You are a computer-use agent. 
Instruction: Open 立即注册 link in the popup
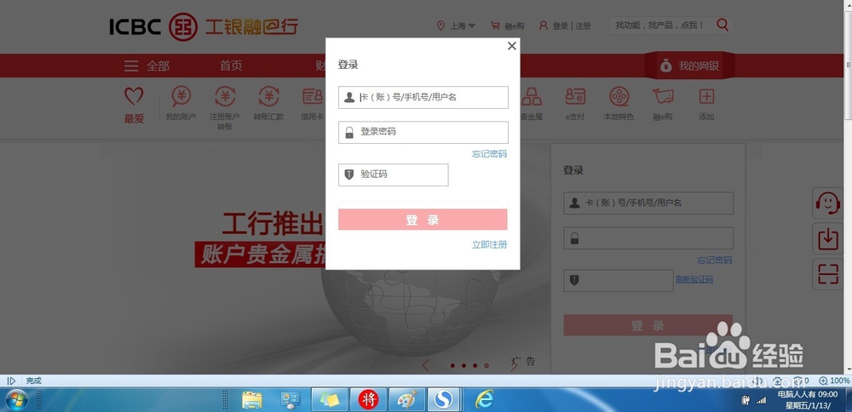coord(489,245)
